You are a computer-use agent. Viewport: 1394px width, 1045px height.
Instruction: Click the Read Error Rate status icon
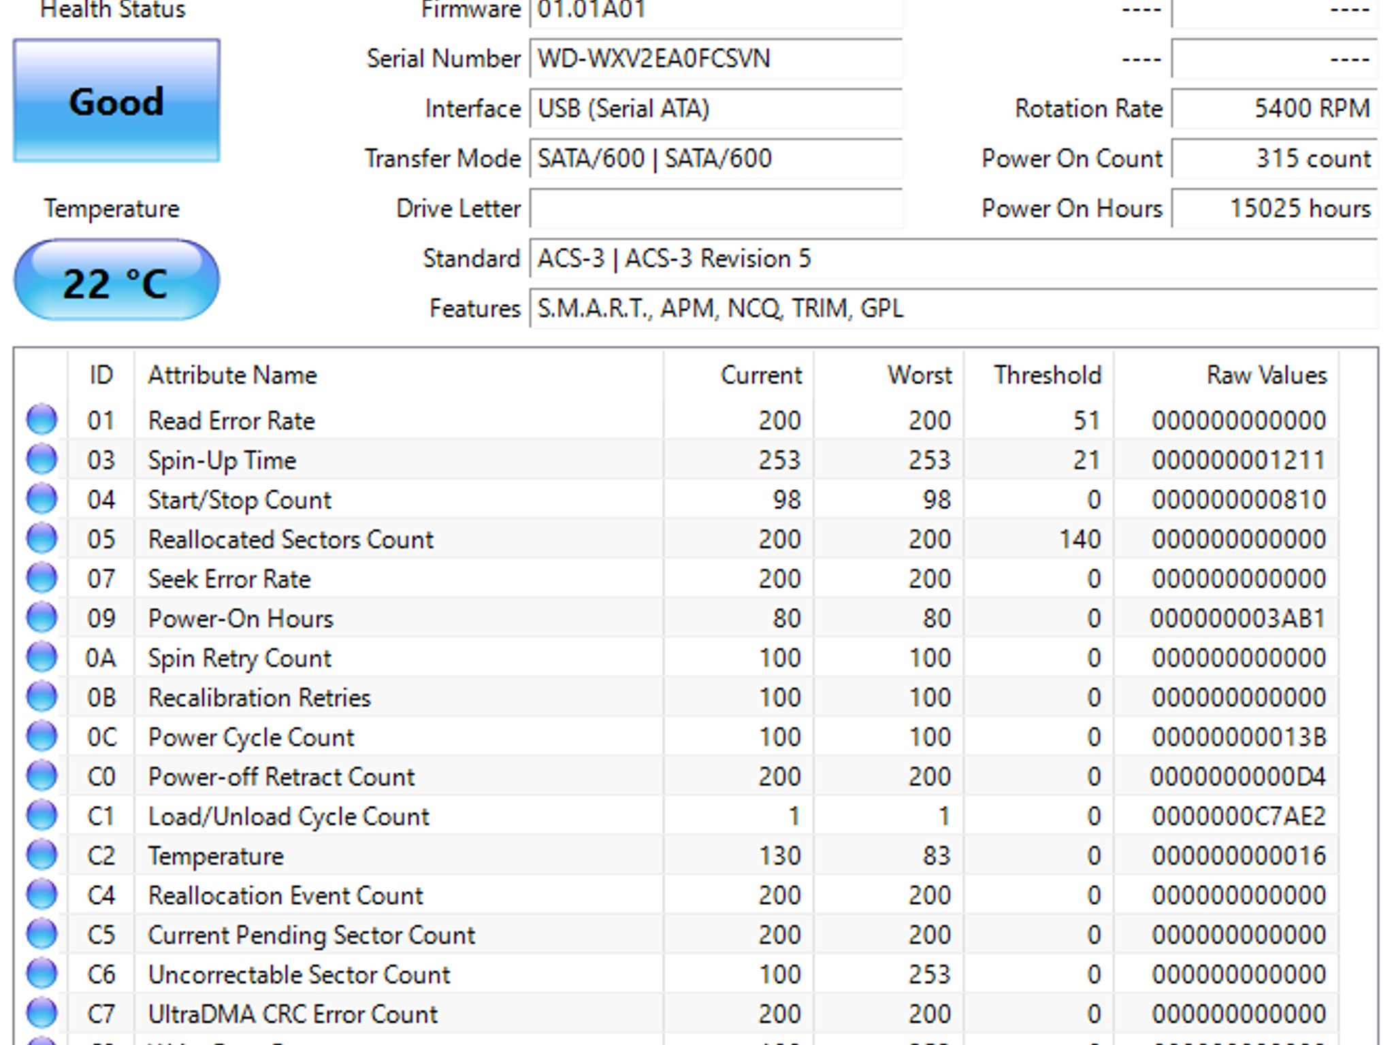pos(42,420)
